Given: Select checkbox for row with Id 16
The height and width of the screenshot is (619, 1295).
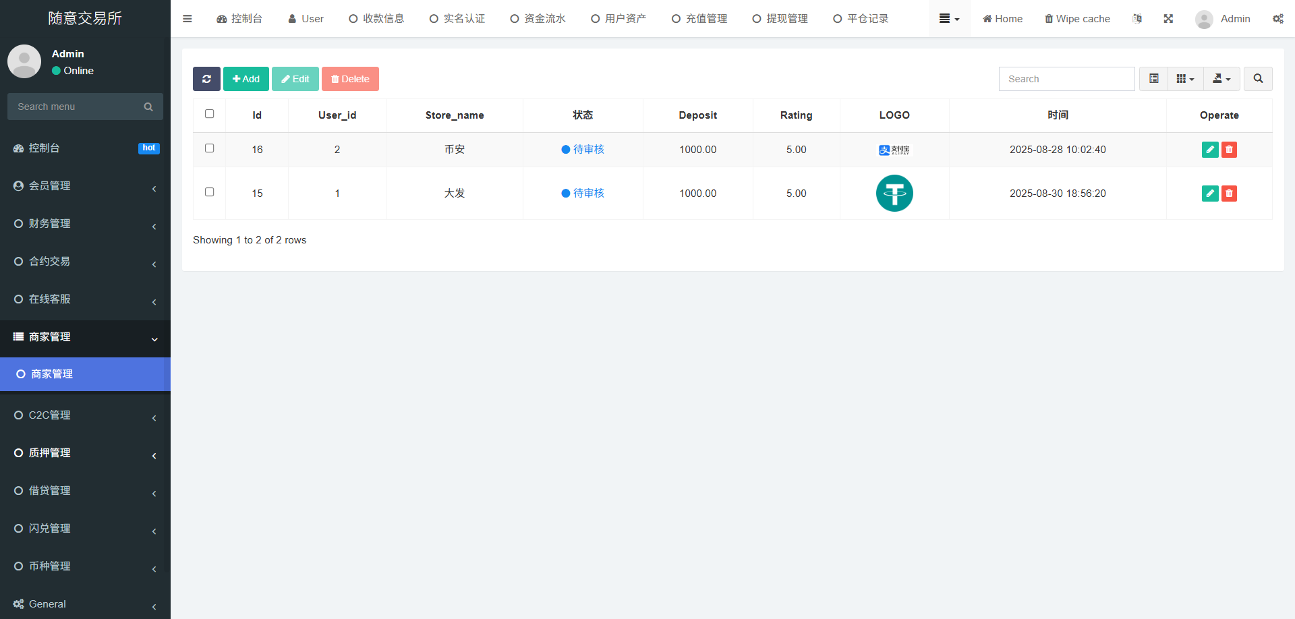Looking at the screenshot, I should pos(209,148).
